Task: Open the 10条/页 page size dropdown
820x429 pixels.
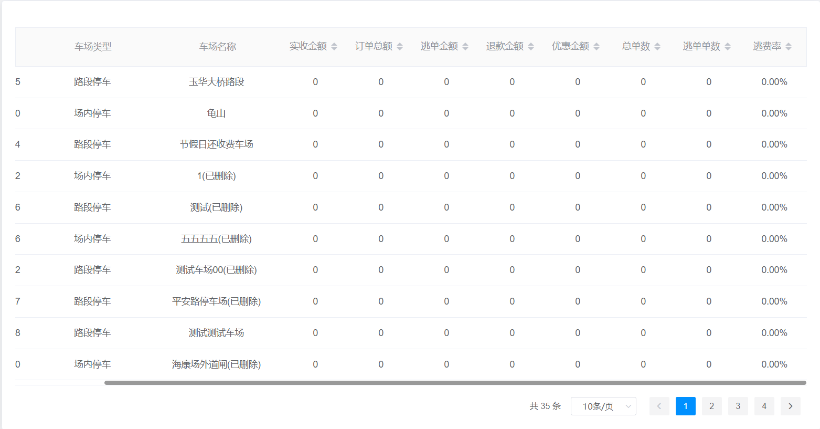Action: pos(603,406)
